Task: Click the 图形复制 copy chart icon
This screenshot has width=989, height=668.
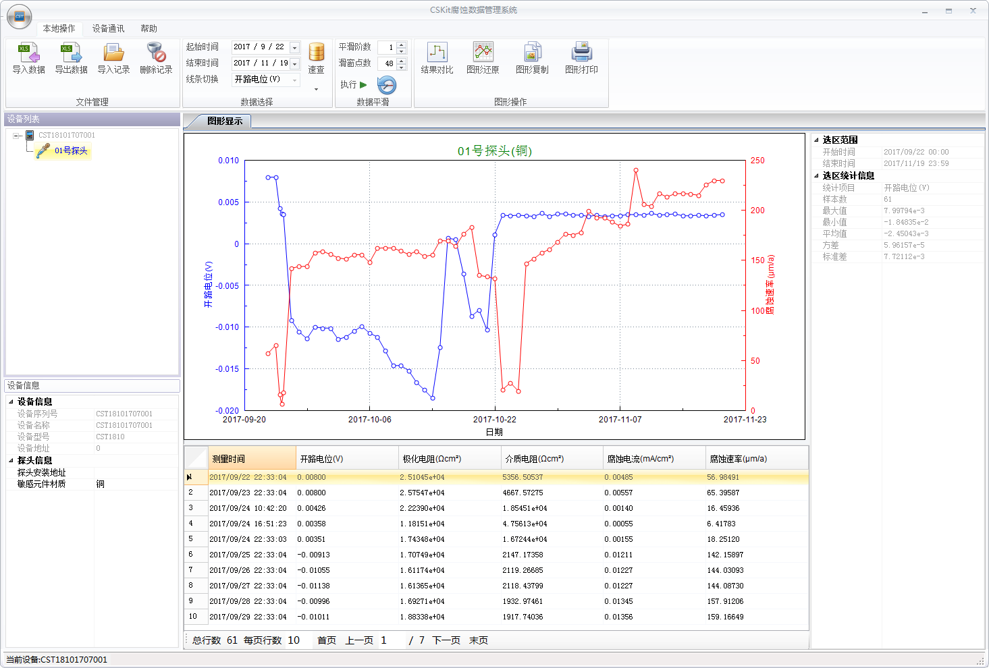Action: tap(532, 53)
